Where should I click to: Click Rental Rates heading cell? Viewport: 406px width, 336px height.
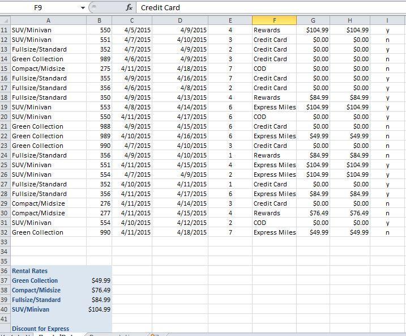pyautogui.click(x=49, y=271)
